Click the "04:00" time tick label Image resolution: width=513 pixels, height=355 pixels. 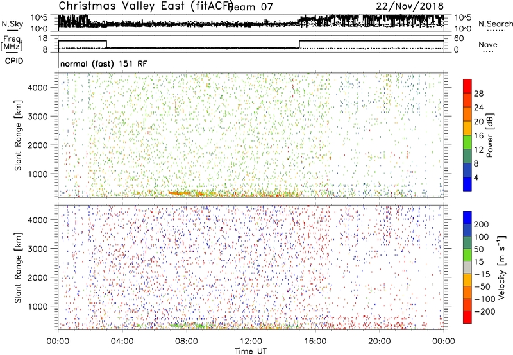[122, 342]
